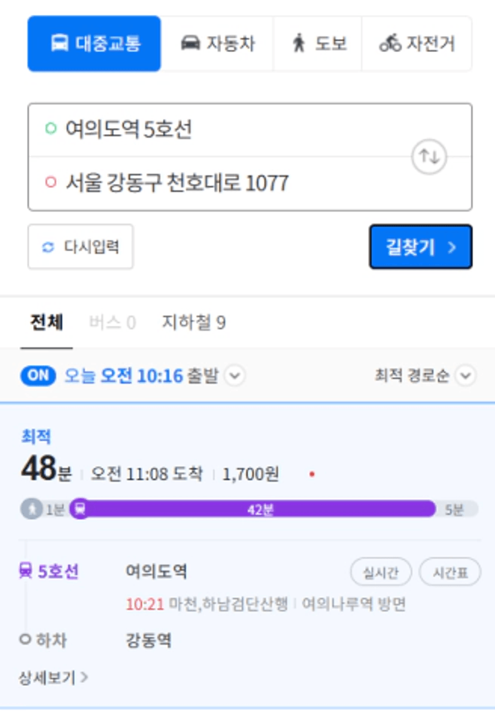Click the 다시입력 refresh icon
Viewport: 495px width, 711px height.
[x=48, y=247]
